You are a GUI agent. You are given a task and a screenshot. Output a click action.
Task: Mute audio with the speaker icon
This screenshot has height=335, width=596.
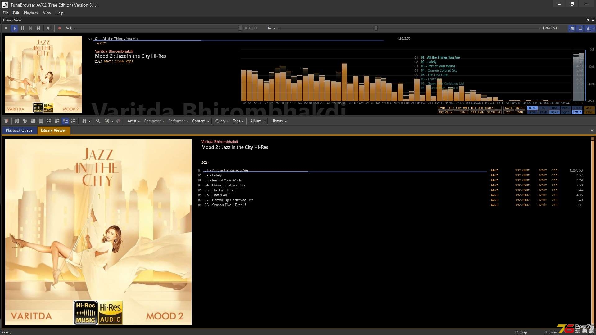[49, 28]
